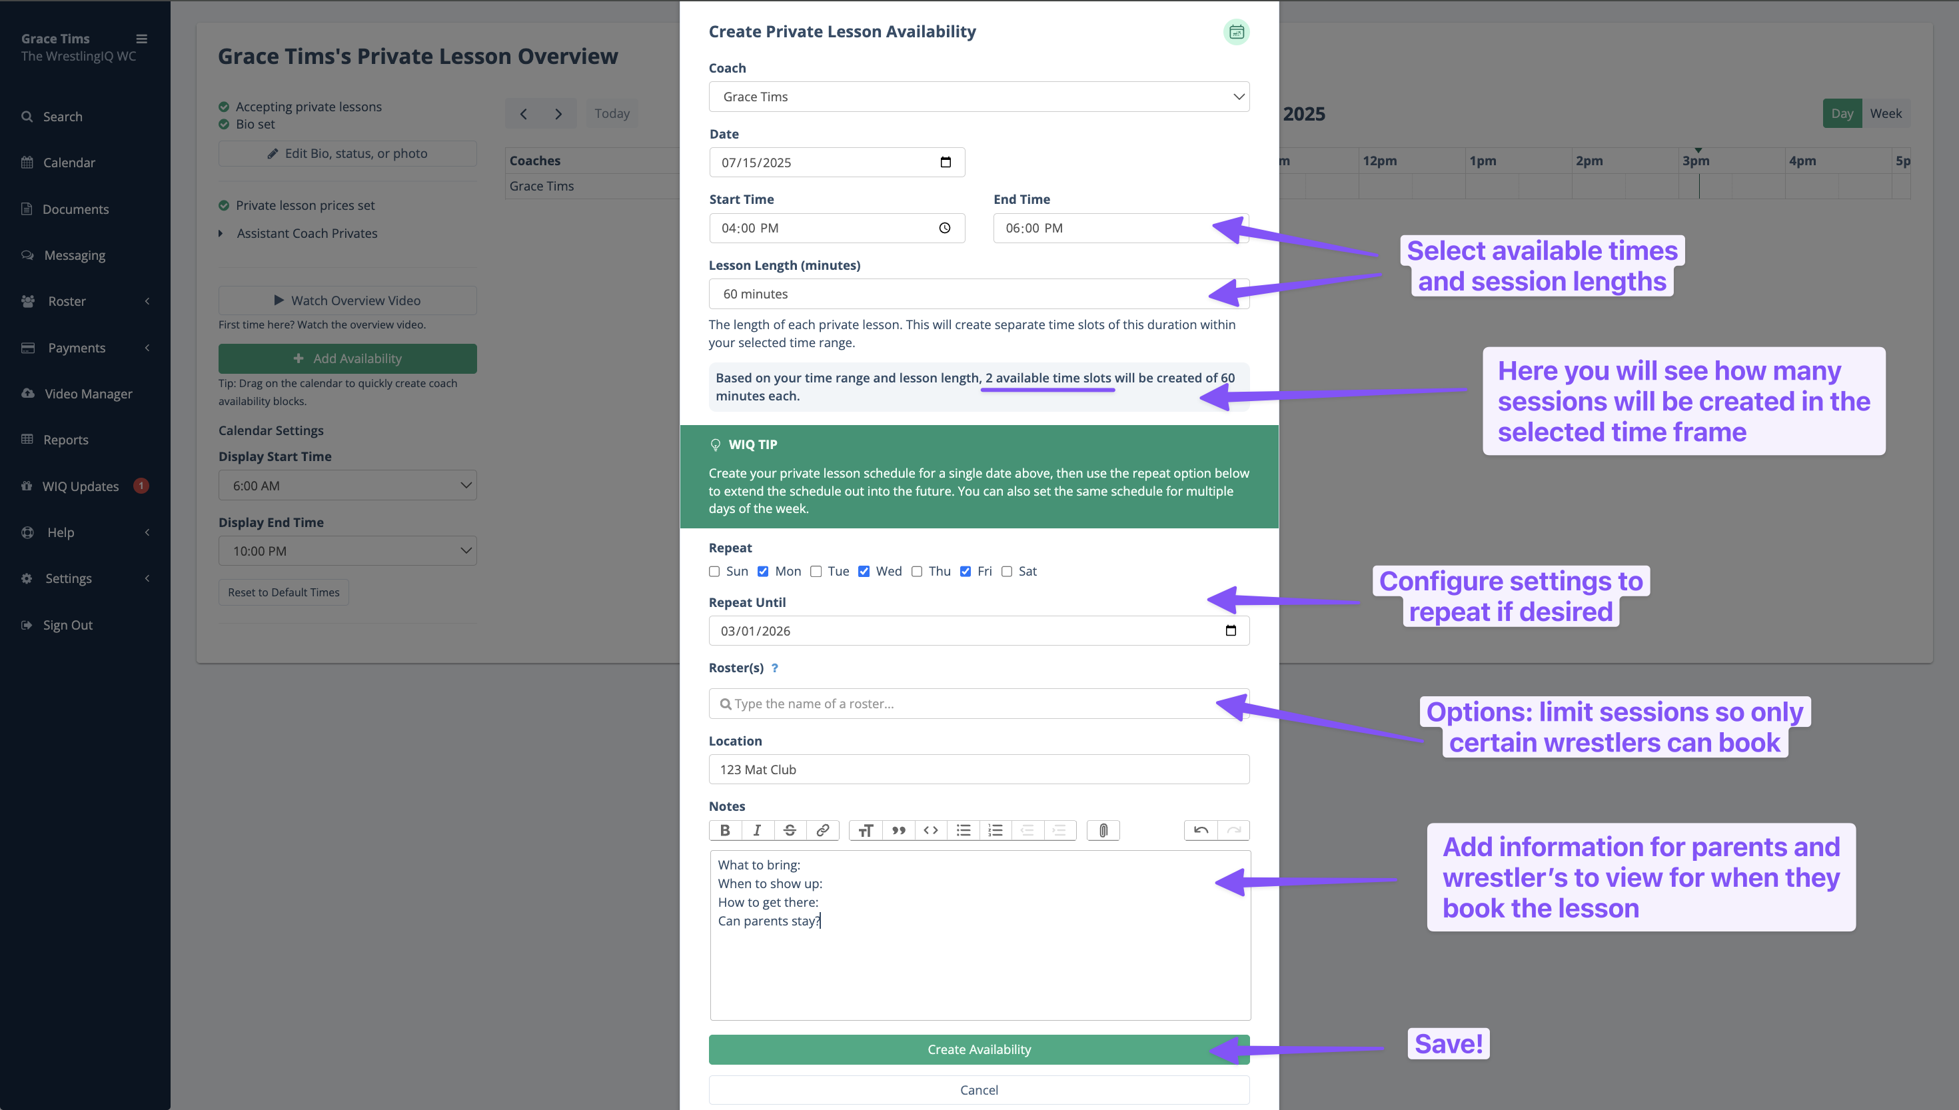Image resolution: width=1959 pixels, height=1110 pixels.
Task: Apply strikethrough in Notes toolbar
Action: 790,830
